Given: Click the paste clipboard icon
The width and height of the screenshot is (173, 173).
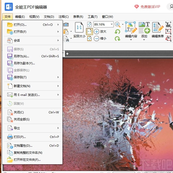Looking at the screenshot, I should coord(66,32).
